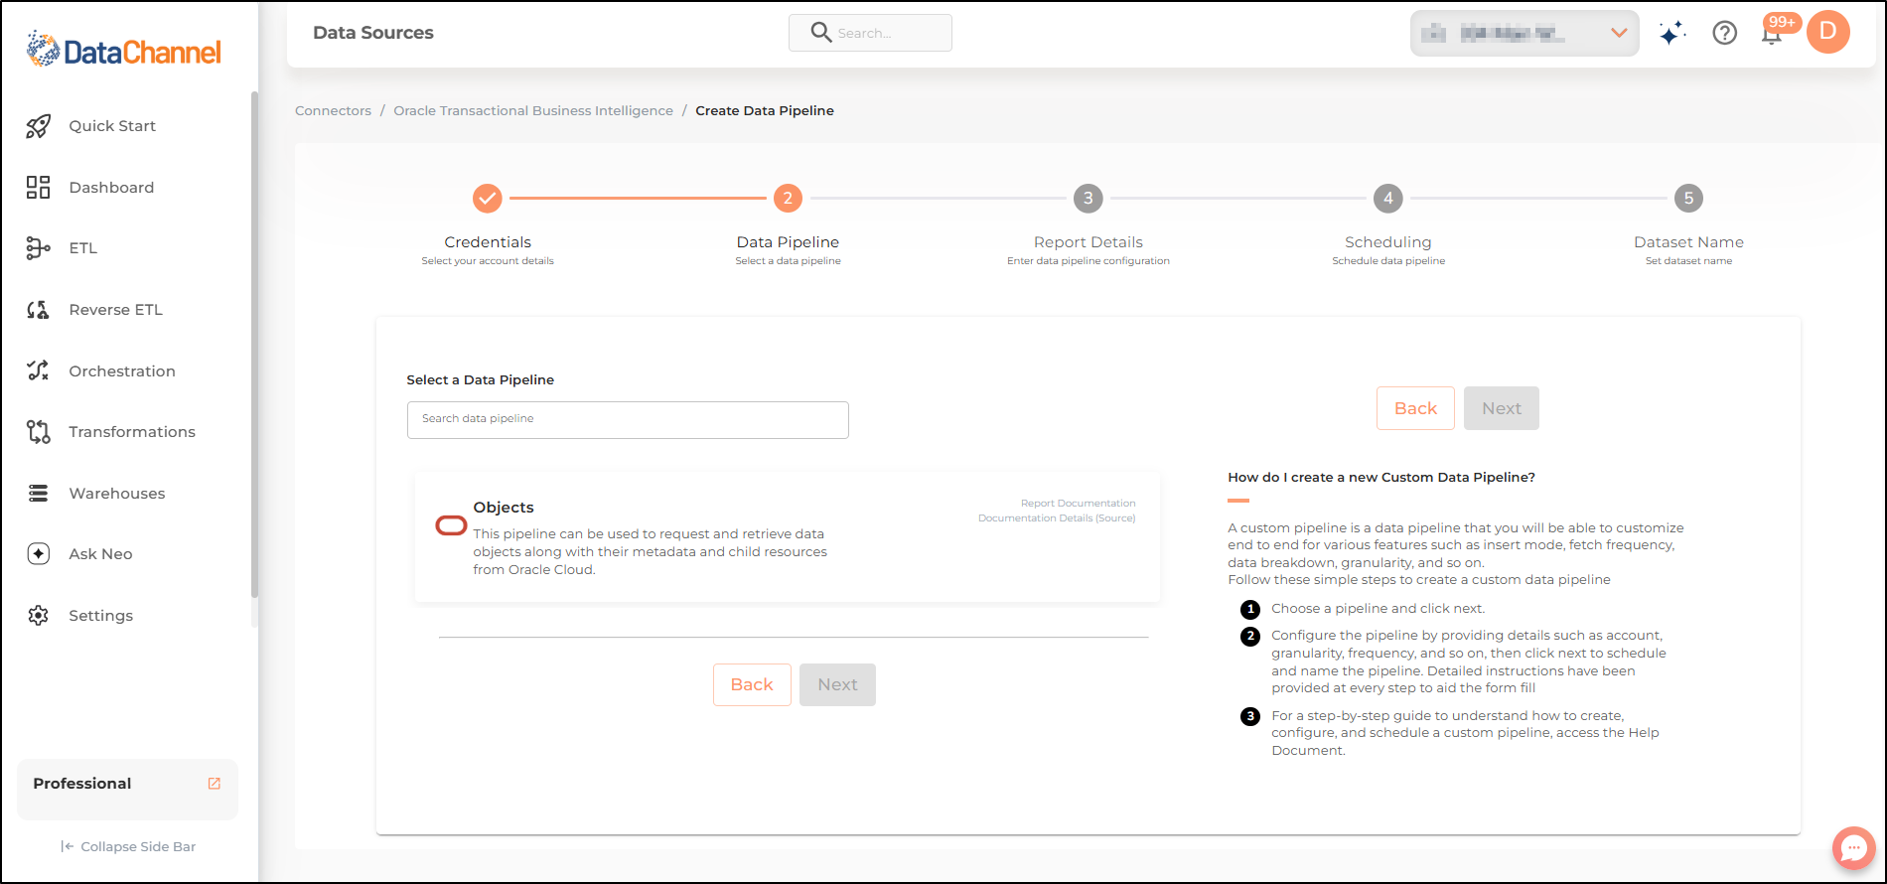The width and height of the screenshot is (1887, 884).
Task: Click the AI sparkle icon in header
Action: point(1672,33)
